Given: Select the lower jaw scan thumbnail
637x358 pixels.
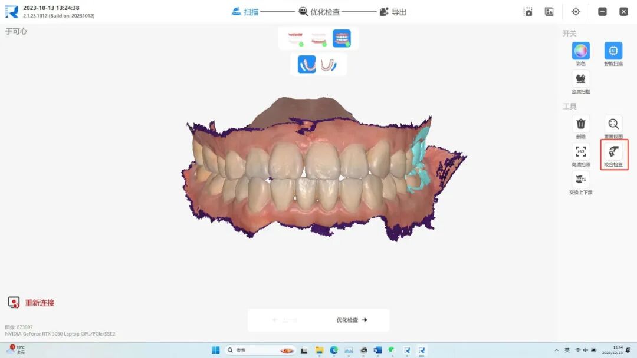Looking at the screenshot, I should (x=318, y=39).
